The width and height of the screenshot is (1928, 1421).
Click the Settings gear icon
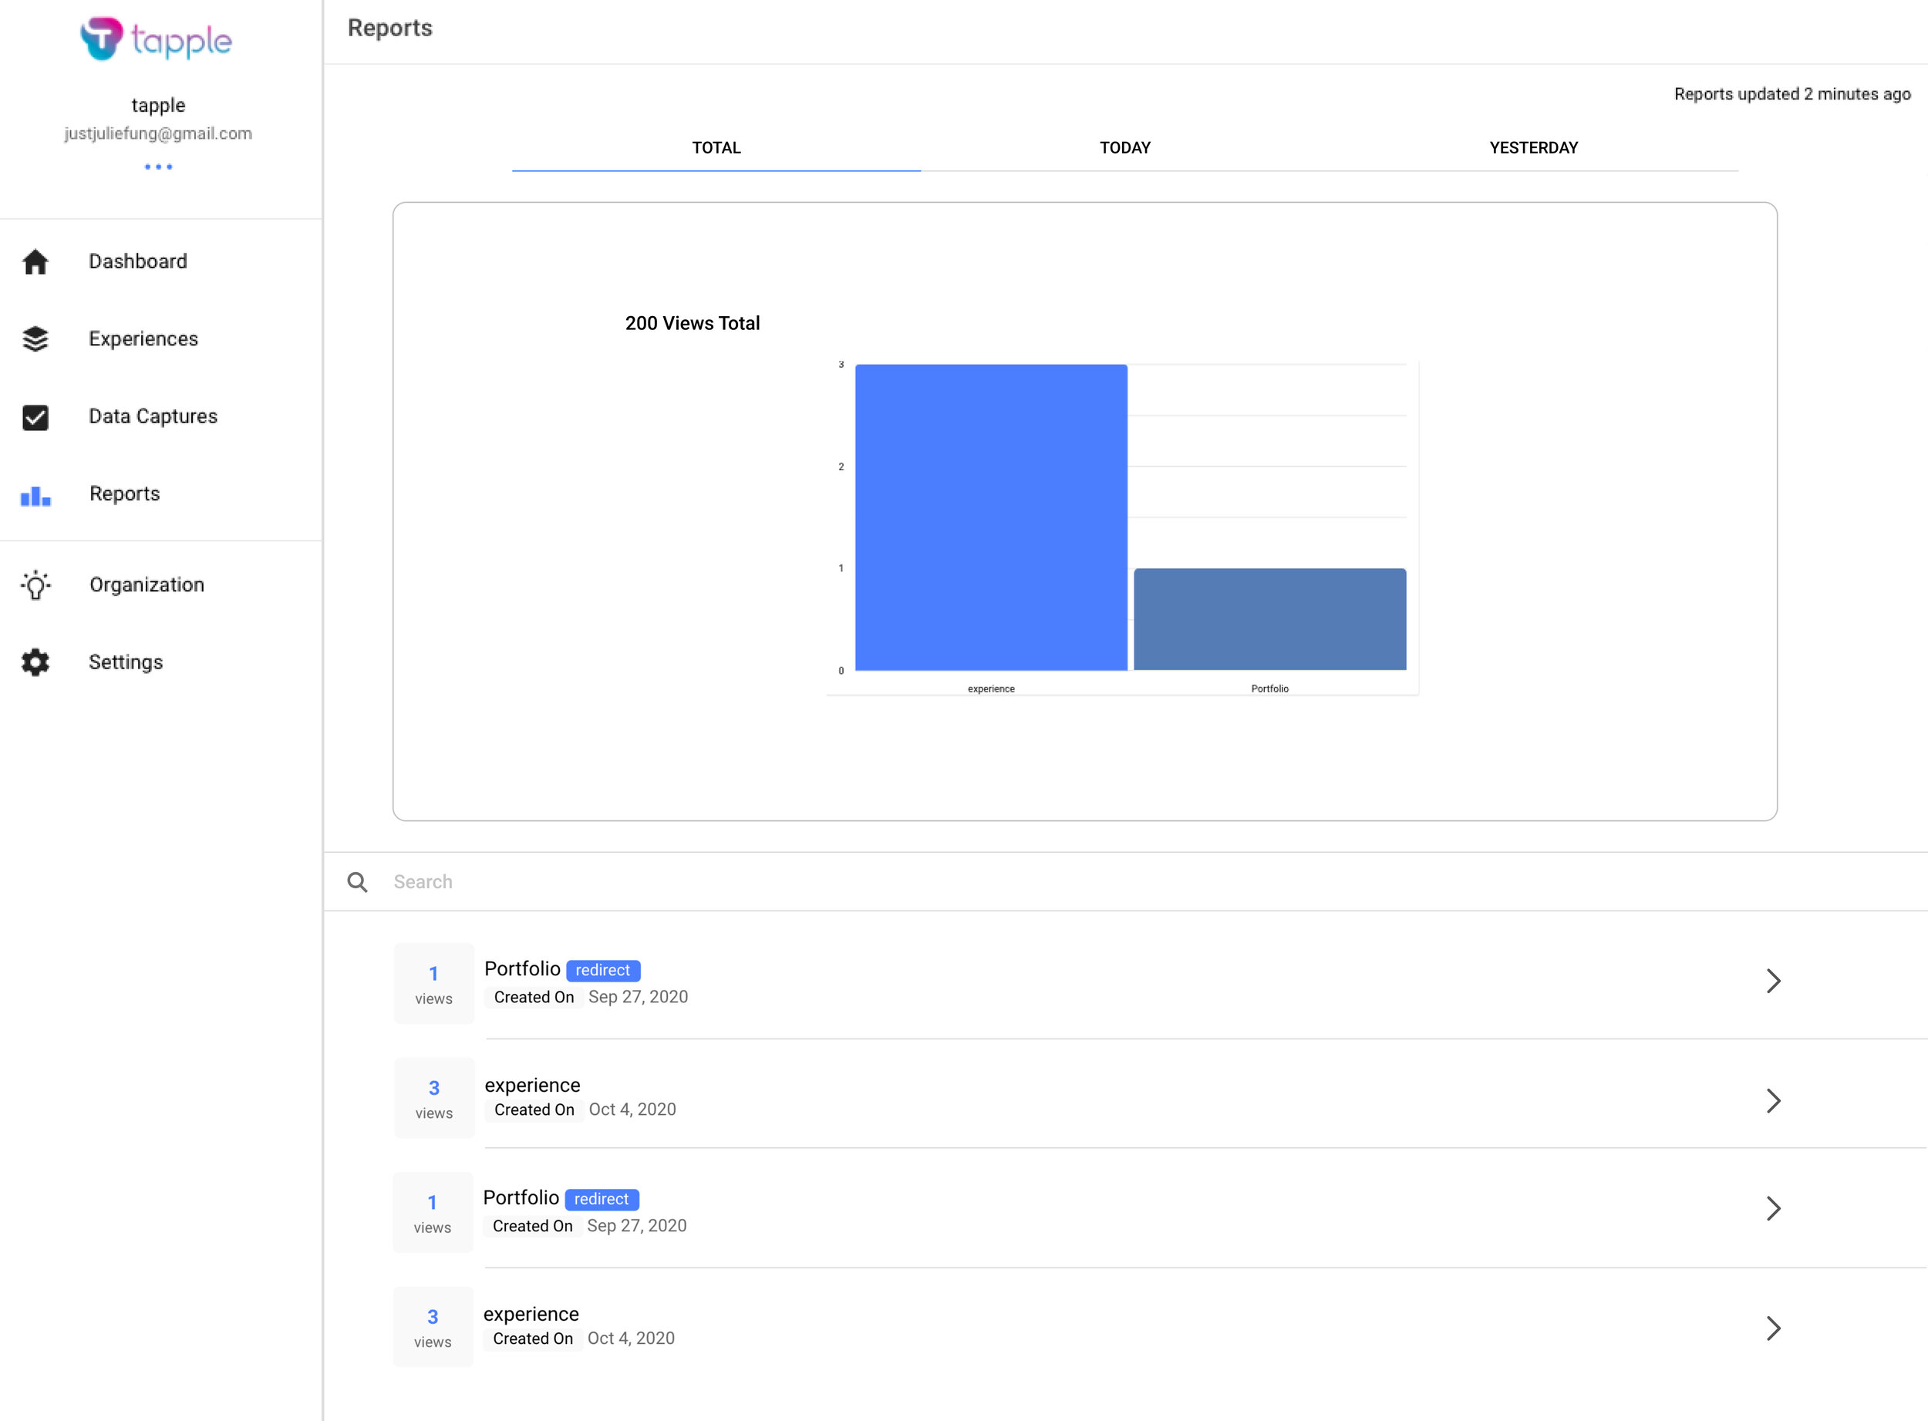pos(35,662)
